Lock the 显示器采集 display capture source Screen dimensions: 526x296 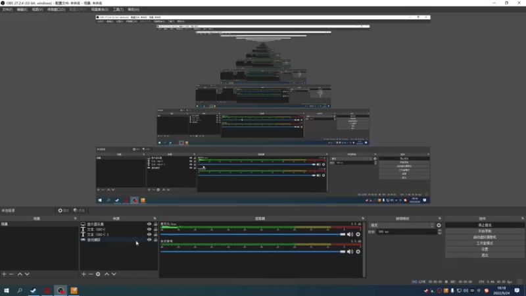tap(155, 224)
